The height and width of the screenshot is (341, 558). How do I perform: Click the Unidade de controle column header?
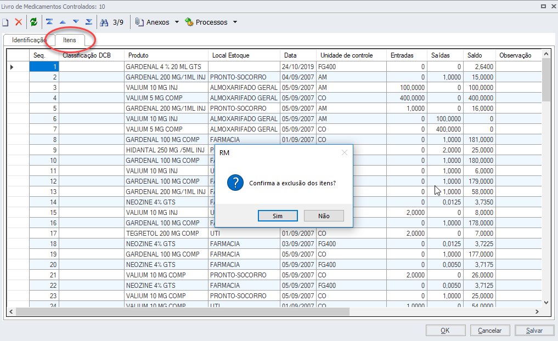coord(351,55)
